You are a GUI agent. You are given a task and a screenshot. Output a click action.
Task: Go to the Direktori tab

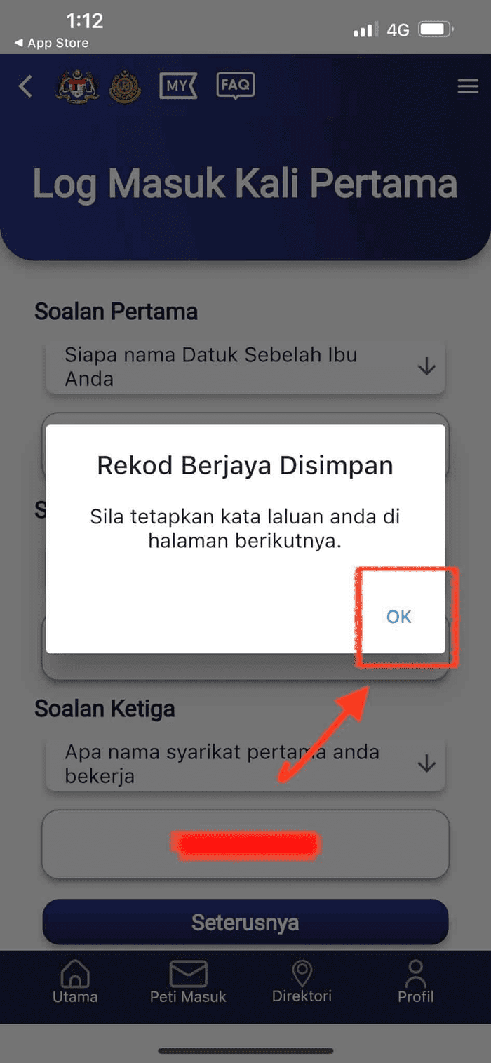pos(302,981)
